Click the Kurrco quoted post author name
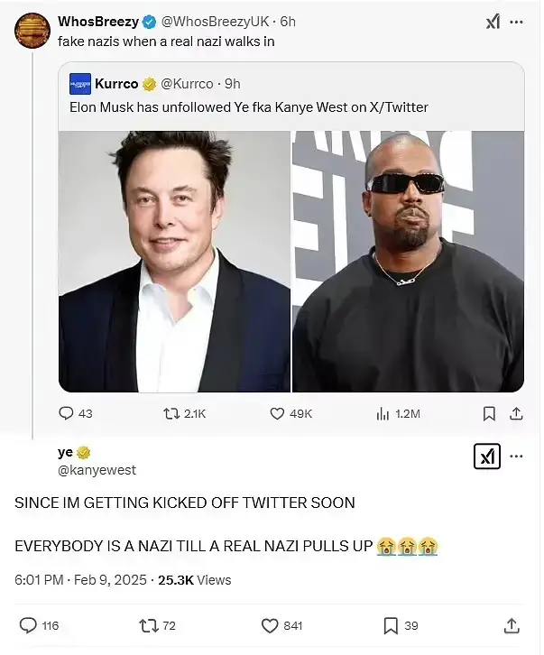This screenshot has height=655, width=544. pos(116,84)
